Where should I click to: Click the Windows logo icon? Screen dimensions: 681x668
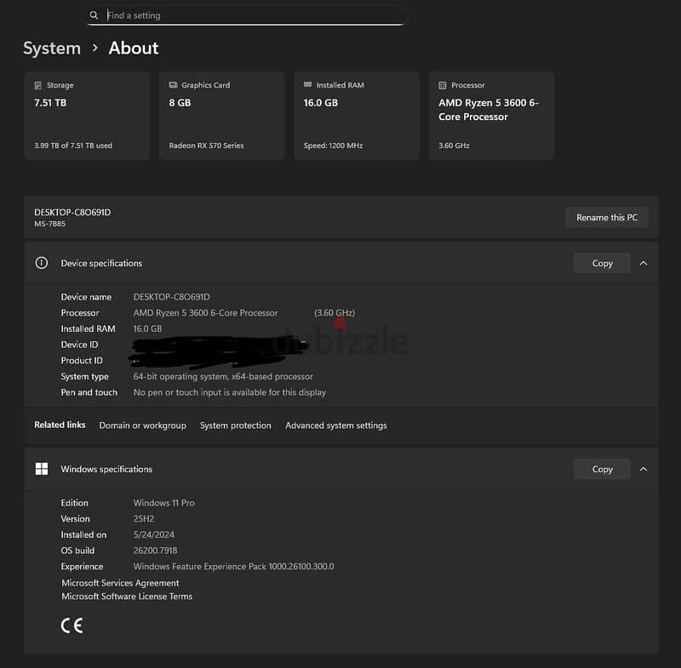point(42,469)
